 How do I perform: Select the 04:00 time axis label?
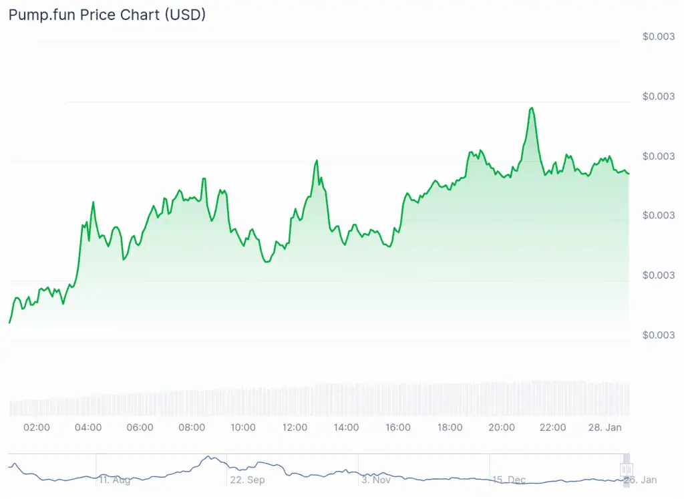pos(88,428)
